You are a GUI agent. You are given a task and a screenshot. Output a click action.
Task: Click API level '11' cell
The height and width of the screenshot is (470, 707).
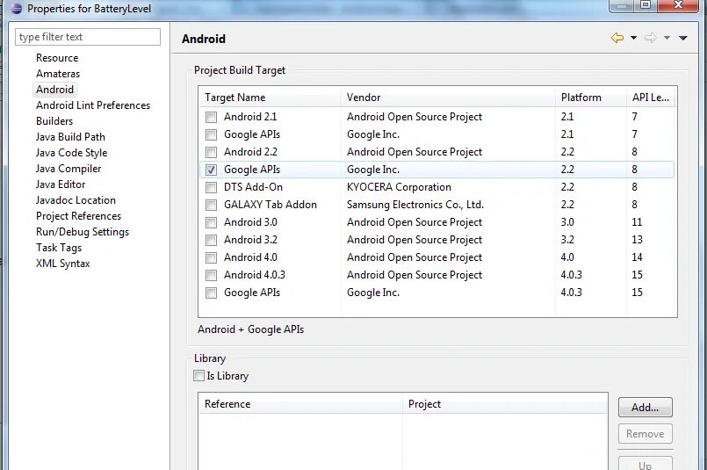[637, 222]
